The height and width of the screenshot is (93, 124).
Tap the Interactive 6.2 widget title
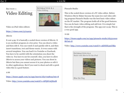coord(82,53)
